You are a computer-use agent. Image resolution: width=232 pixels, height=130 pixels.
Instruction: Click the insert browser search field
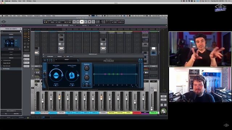pos(11,31)
